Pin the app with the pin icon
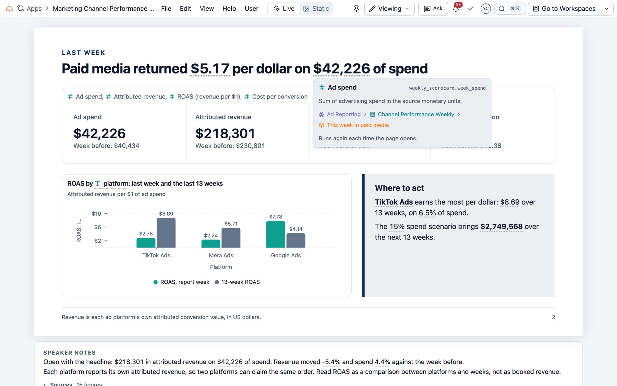Screen dimensions: 617x386 (x=356, y=9)
